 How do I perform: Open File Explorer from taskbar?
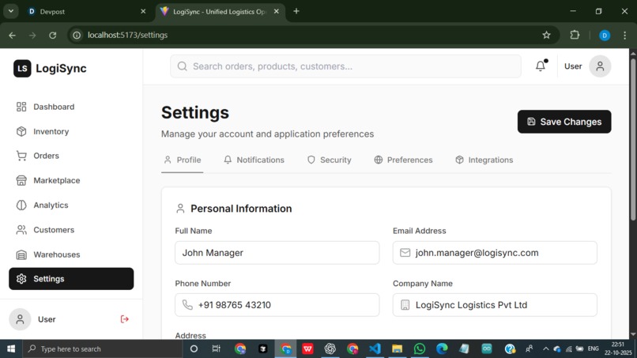397,349
